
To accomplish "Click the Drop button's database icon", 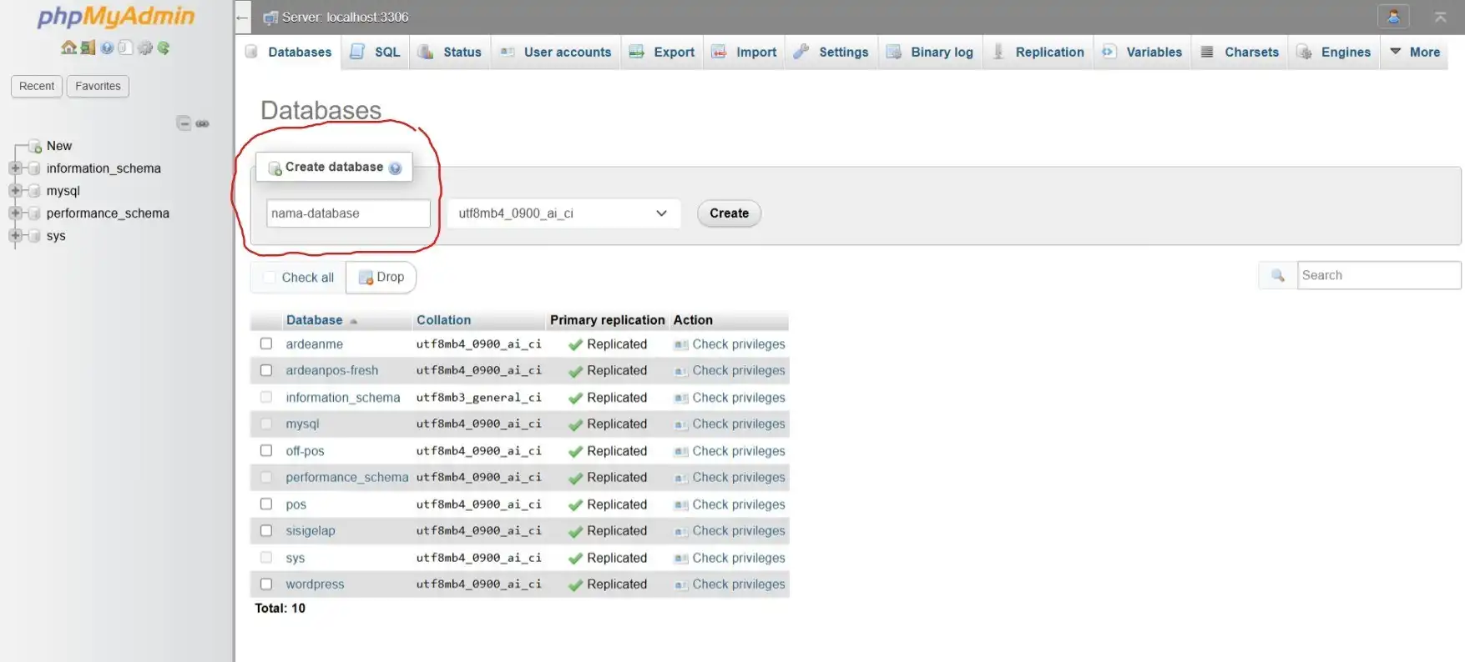I will click(366, 278).
